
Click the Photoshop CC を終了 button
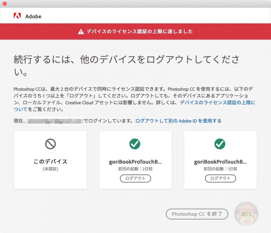click(x=197, y=214)
